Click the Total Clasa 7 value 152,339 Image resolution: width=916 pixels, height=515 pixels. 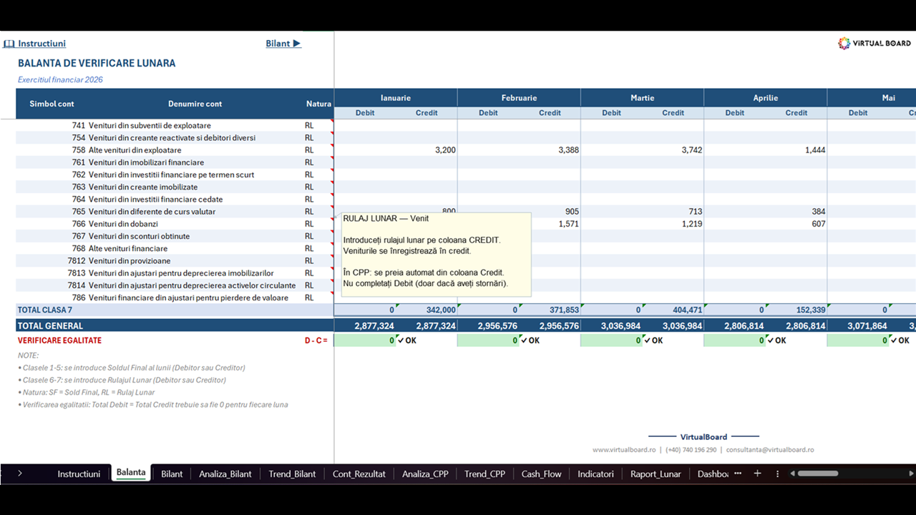tap(796, 310)
